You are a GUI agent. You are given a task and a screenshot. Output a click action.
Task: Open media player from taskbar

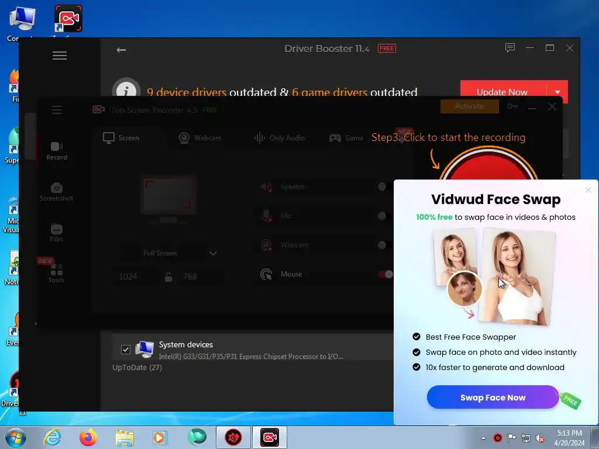(x=160, y=437)
